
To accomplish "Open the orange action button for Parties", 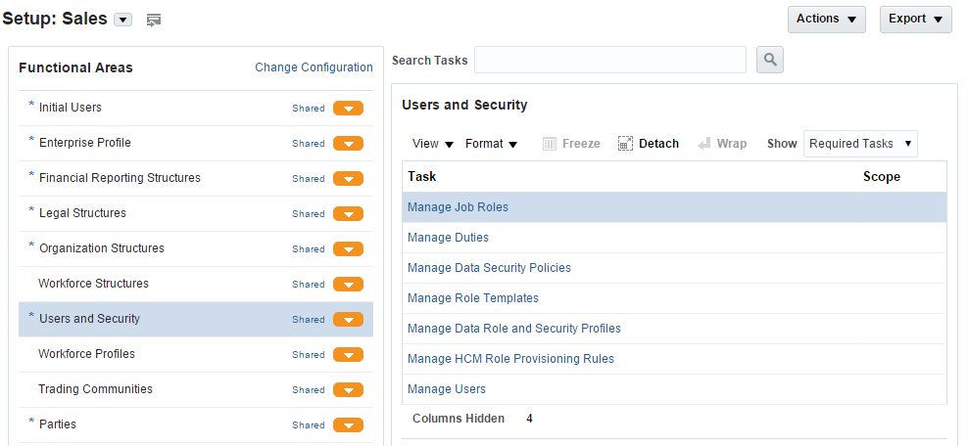I will point(348,425).
